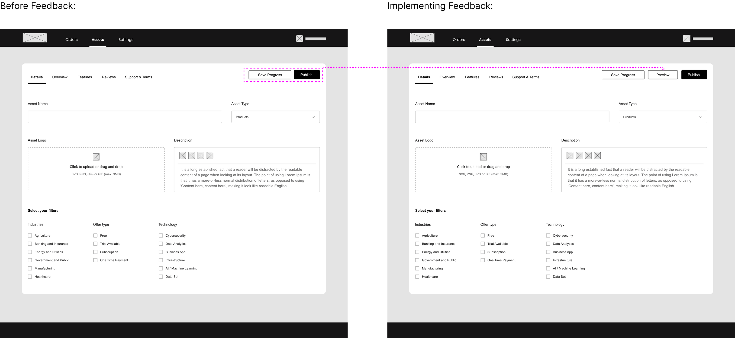
Task: Focus the Asset Name field in Before Feedback
Action: tap(125, 117)
